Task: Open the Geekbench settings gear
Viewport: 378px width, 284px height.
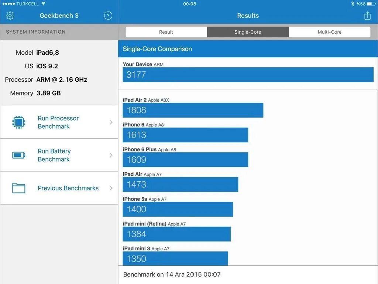Action: [10, 16]
